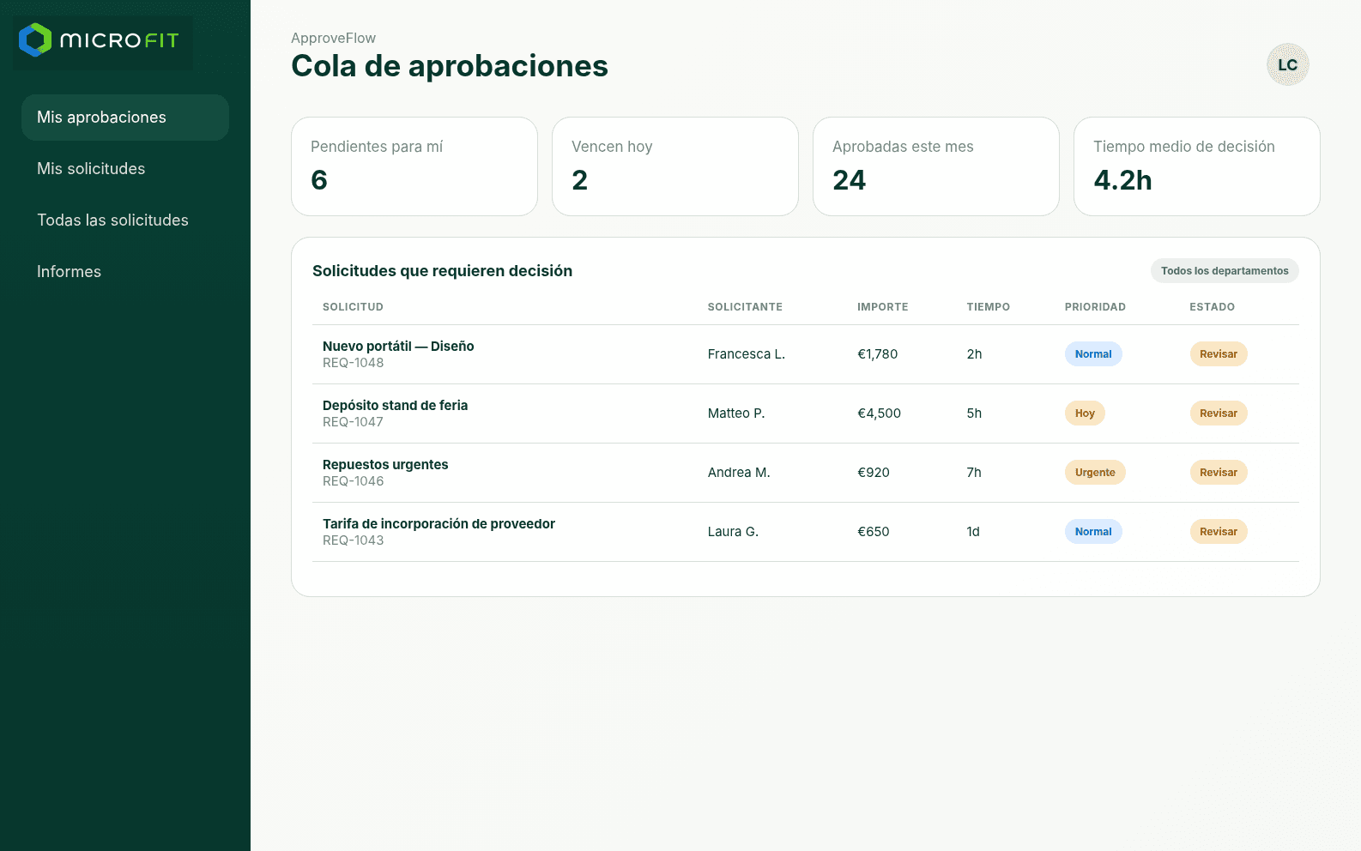Click requester Laura G.
The height and width of the screenshot is (851, 1361).
tap(733, 532)
